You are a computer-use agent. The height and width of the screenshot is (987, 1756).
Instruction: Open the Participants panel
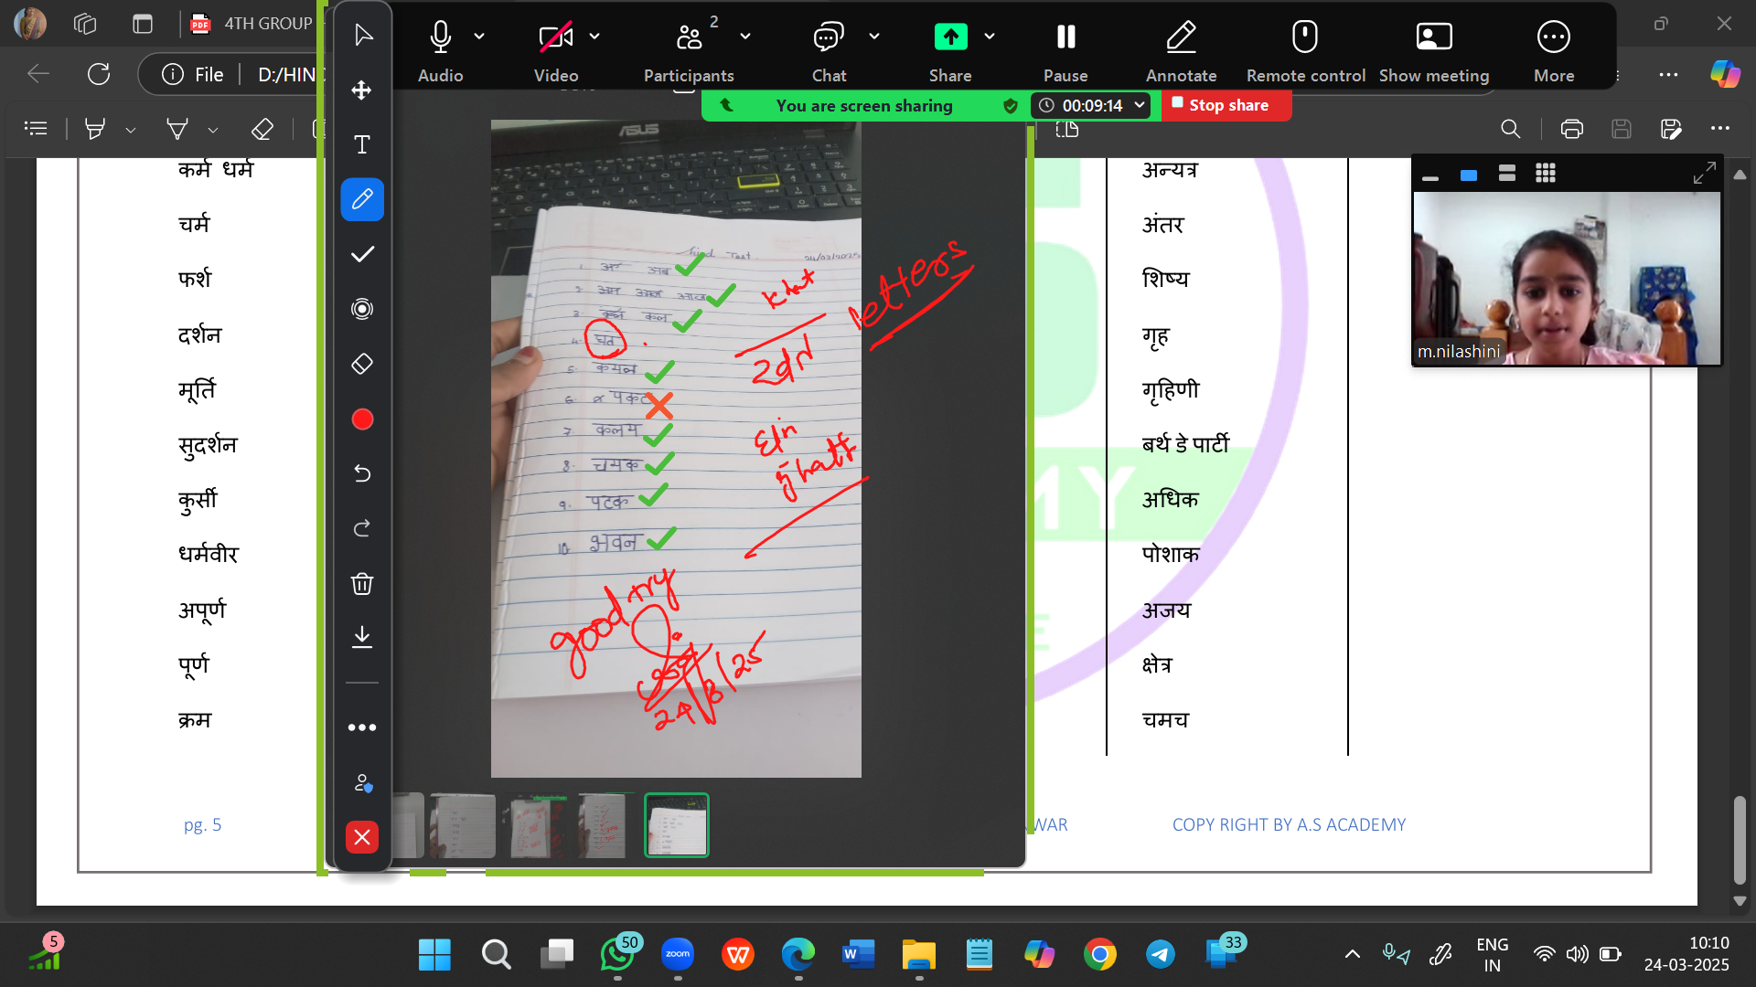[689, 50]
